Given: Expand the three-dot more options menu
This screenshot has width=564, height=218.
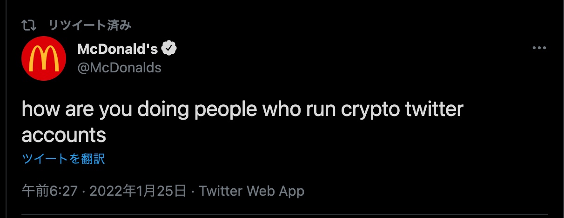Looking at the screenshot, I should pos(539,48).
